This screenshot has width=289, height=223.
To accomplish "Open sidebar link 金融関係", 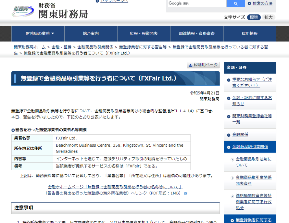I will coord(240,134).
